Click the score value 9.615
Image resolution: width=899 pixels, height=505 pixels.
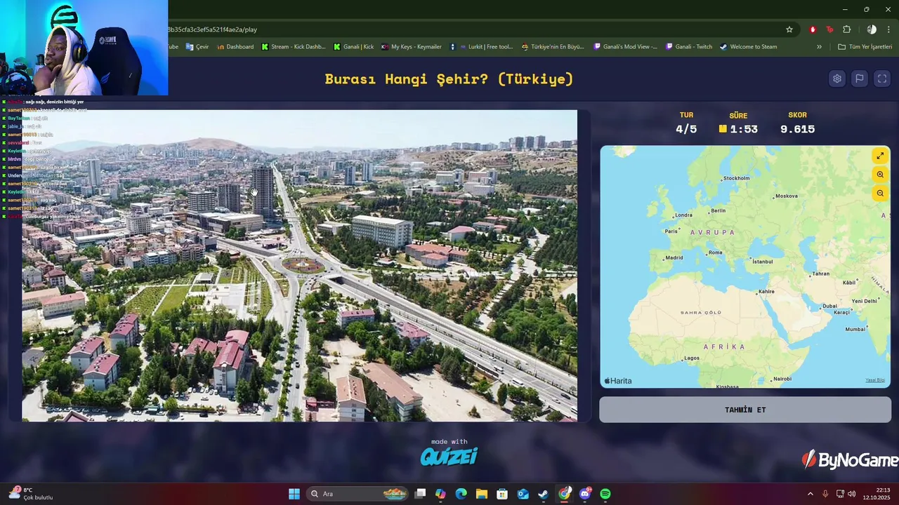(x=797, y=129)
